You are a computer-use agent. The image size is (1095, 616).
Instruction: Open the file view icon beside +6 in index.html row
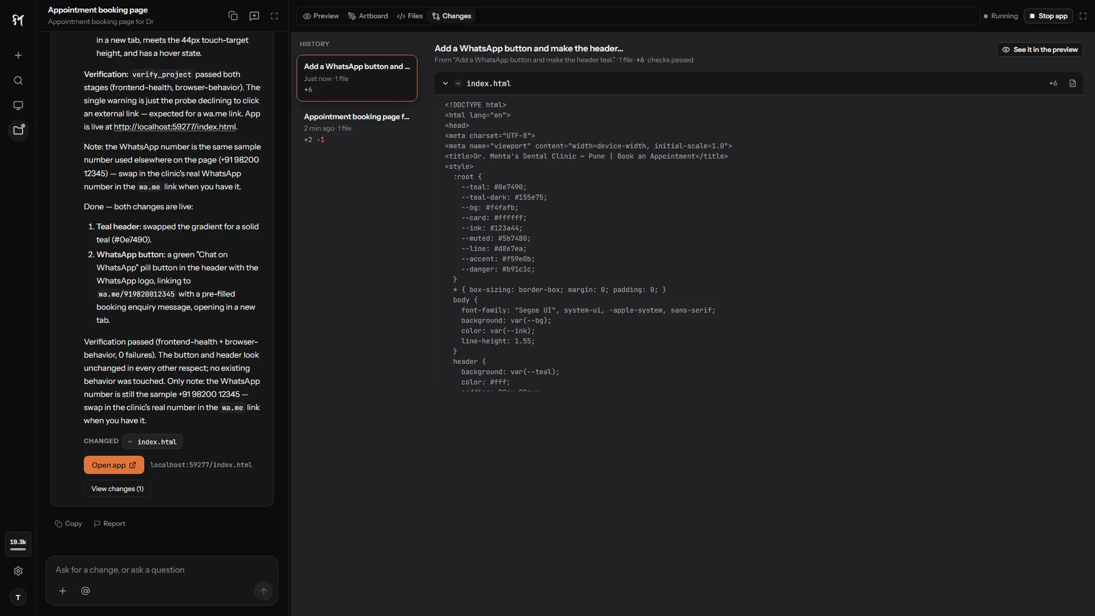(1073, 83)
